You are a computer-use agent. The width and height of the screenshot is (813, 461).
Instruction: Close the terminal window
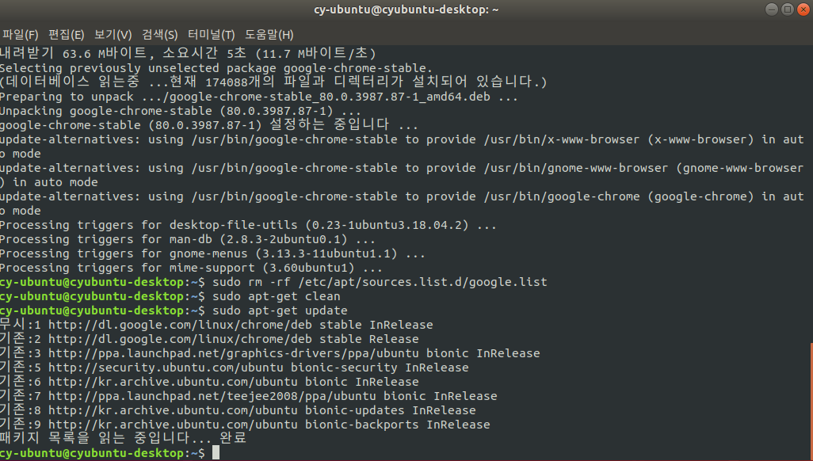(x=803, y=10)
